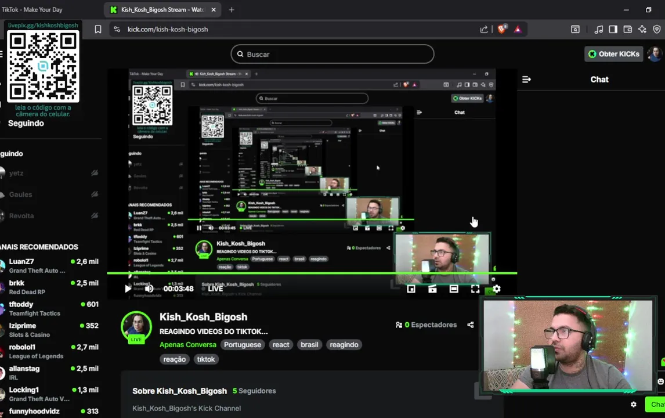The width and height of the screenshot is (665, 418).
Task: Click the 5 Seguidores followers count
Action: [254, 391]
